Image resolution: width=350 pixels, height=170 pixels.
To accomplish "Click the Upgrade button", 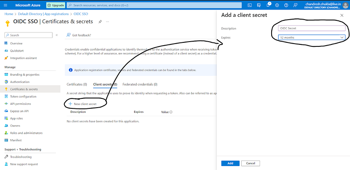I will [x=56, y=5].
